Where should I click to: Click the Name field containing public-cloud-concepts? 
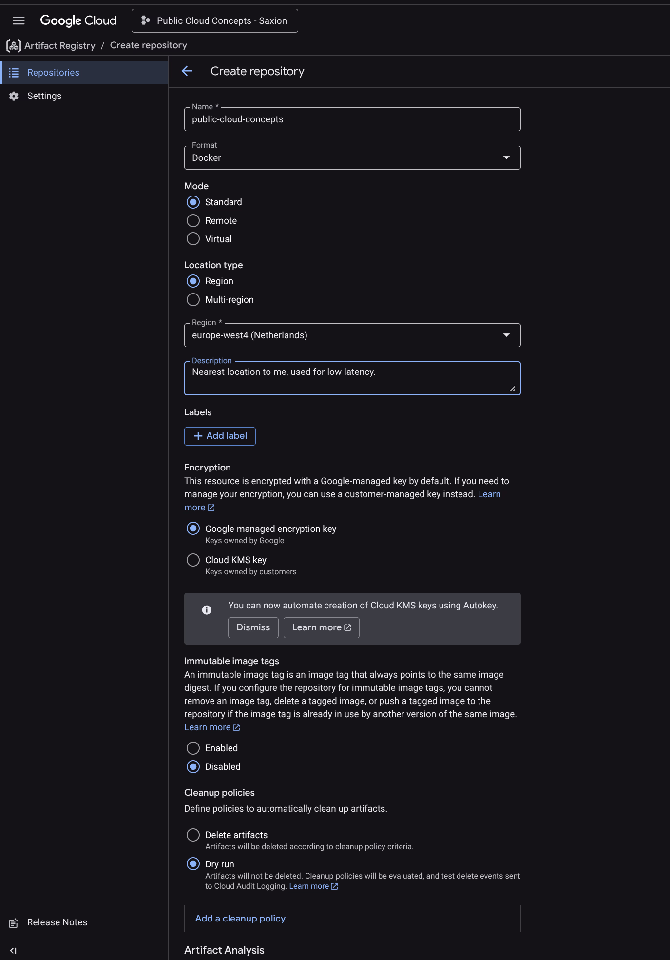(x=352, y=119)
